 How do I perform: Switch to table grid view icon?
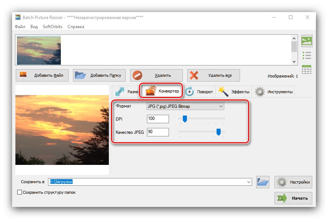coord(306,69)
